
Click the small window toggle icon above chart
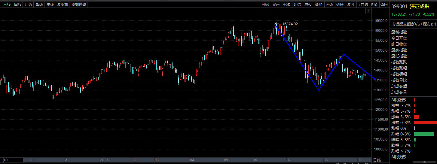pos(368,11)
